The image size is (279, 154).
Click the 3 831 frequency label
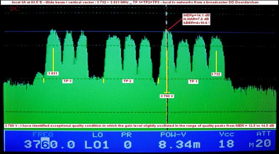tap(53, 73)
